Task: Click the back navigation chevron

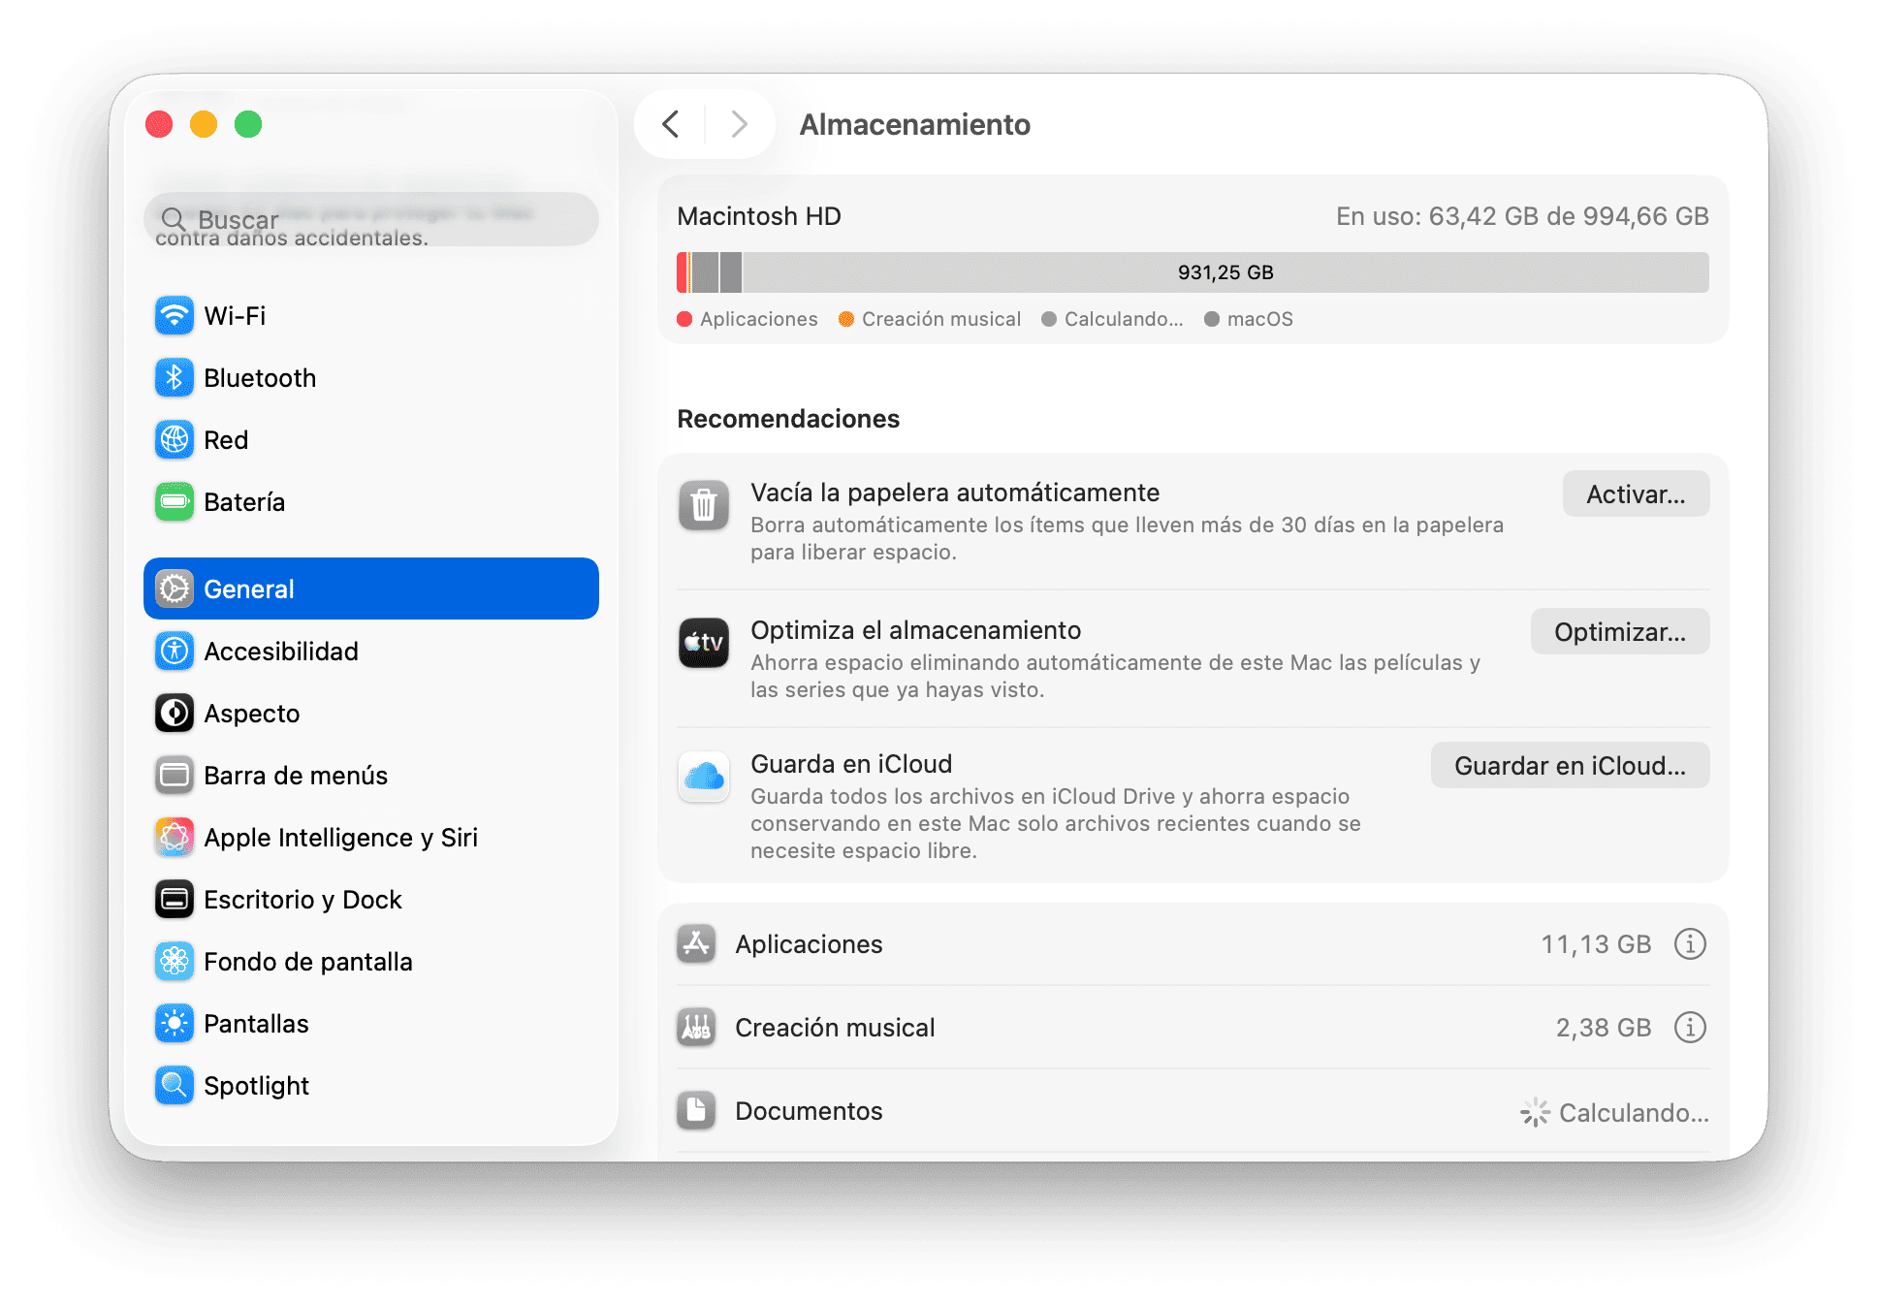Action: pyautogui.click(x=670, y=124)
